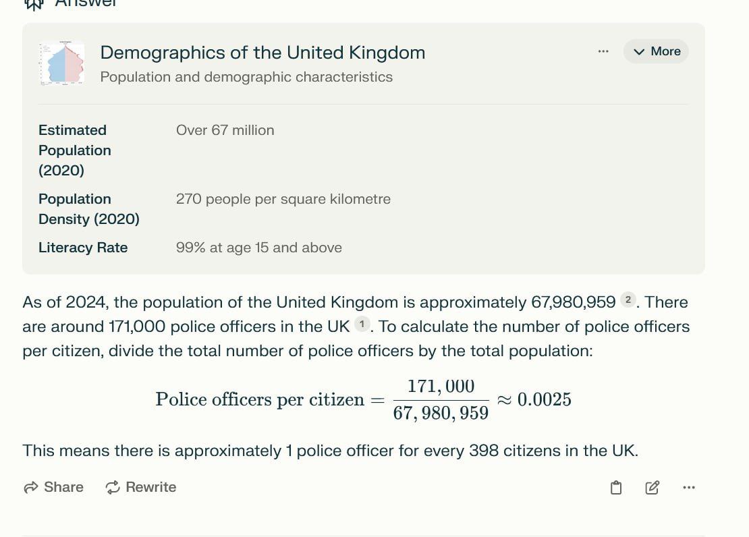749x537 pixels.
Task: Open citation 1 after the police officers figure
Action: (362, 324)
